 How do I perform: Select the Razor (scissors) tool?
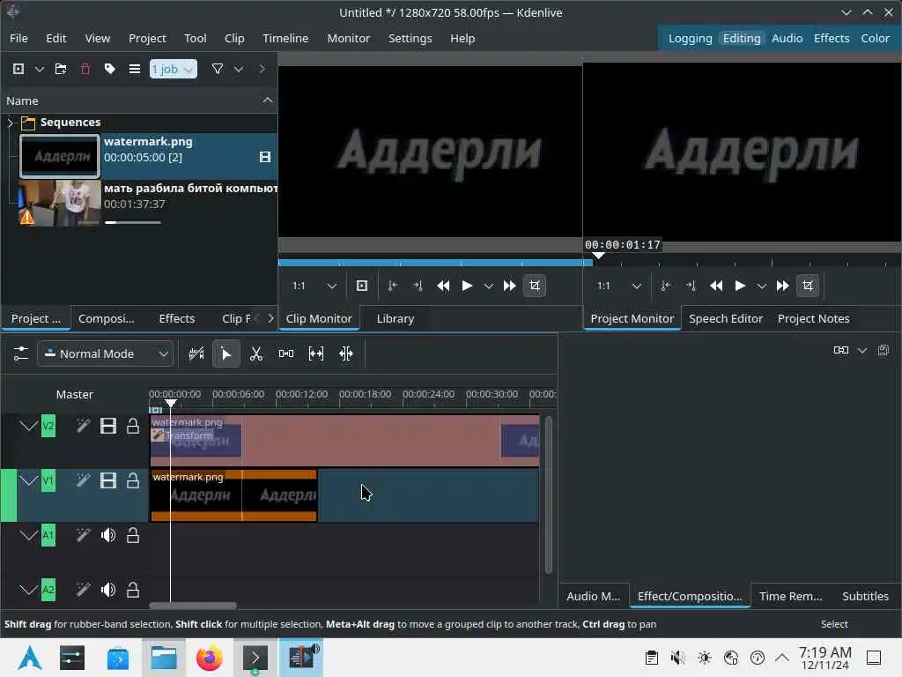[256, 353]
